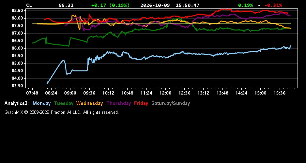Click the Saturday/Sunday legend label
Viewport: 306px width, 163px height.
click(171, 104)
